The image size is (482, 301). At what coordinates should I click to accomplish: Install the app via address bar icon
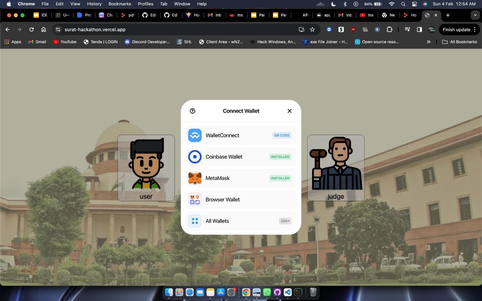[301, 29]
